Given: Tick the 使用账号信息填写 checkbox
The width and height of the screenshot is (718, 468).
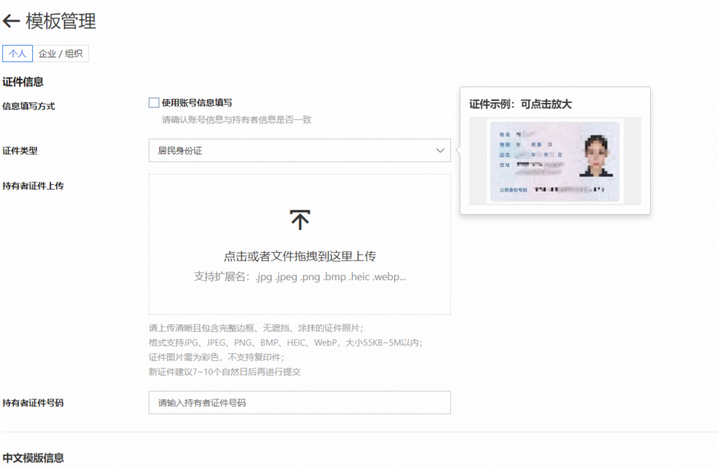Looking at the screenshot, I should click(154, 103).
